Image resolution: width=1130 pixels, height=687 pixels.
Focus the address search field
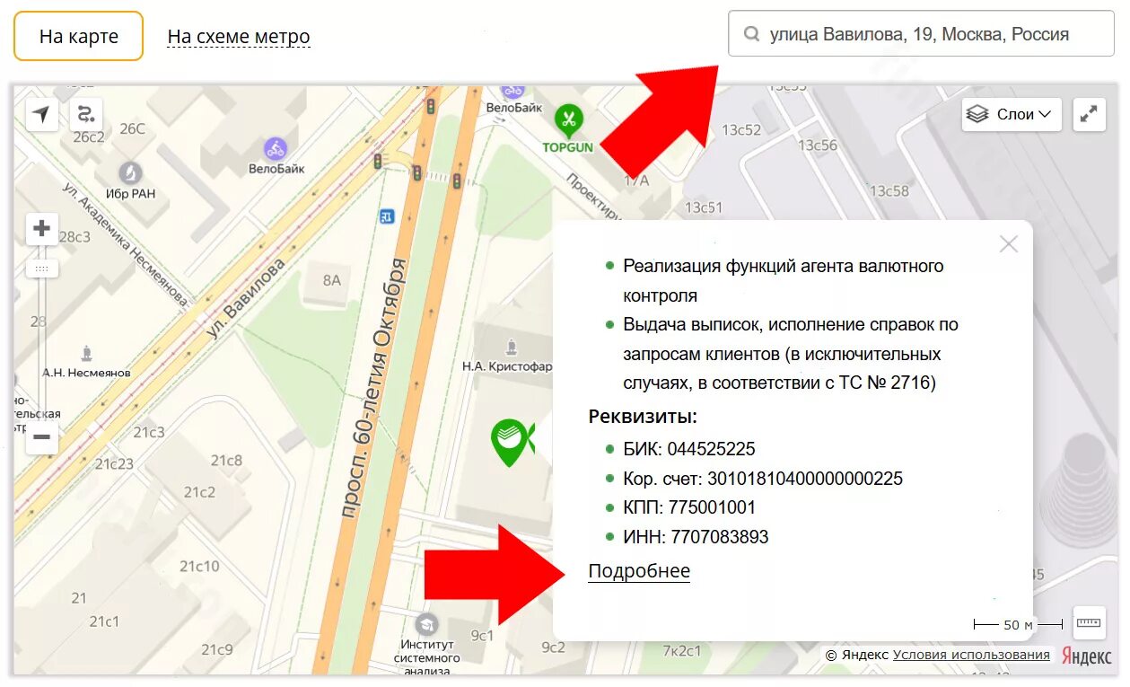click(x=921, y=34)
